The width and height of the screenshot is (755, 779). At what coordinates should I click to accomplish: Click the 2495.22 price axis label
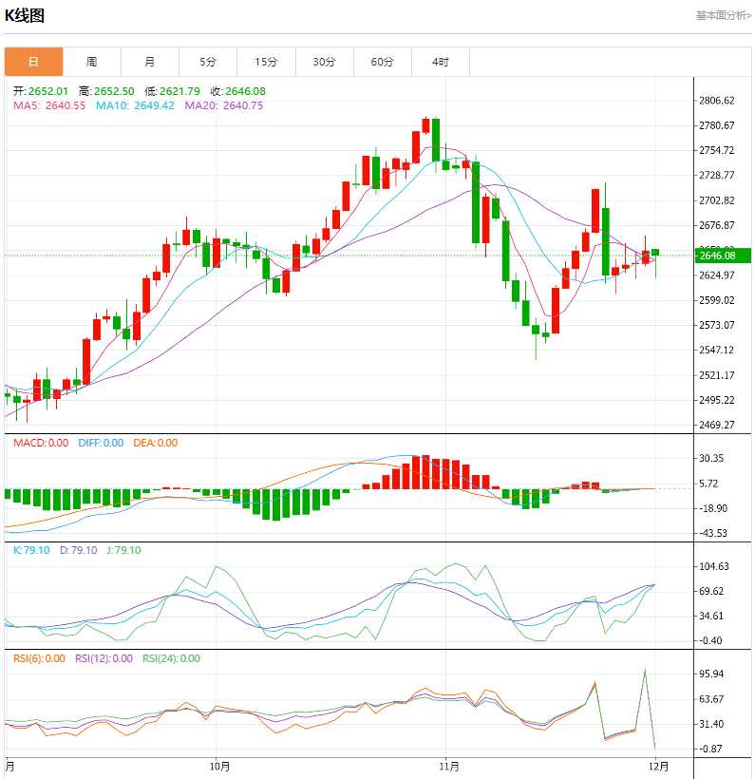pyautogui.click(x=716, y=400)
